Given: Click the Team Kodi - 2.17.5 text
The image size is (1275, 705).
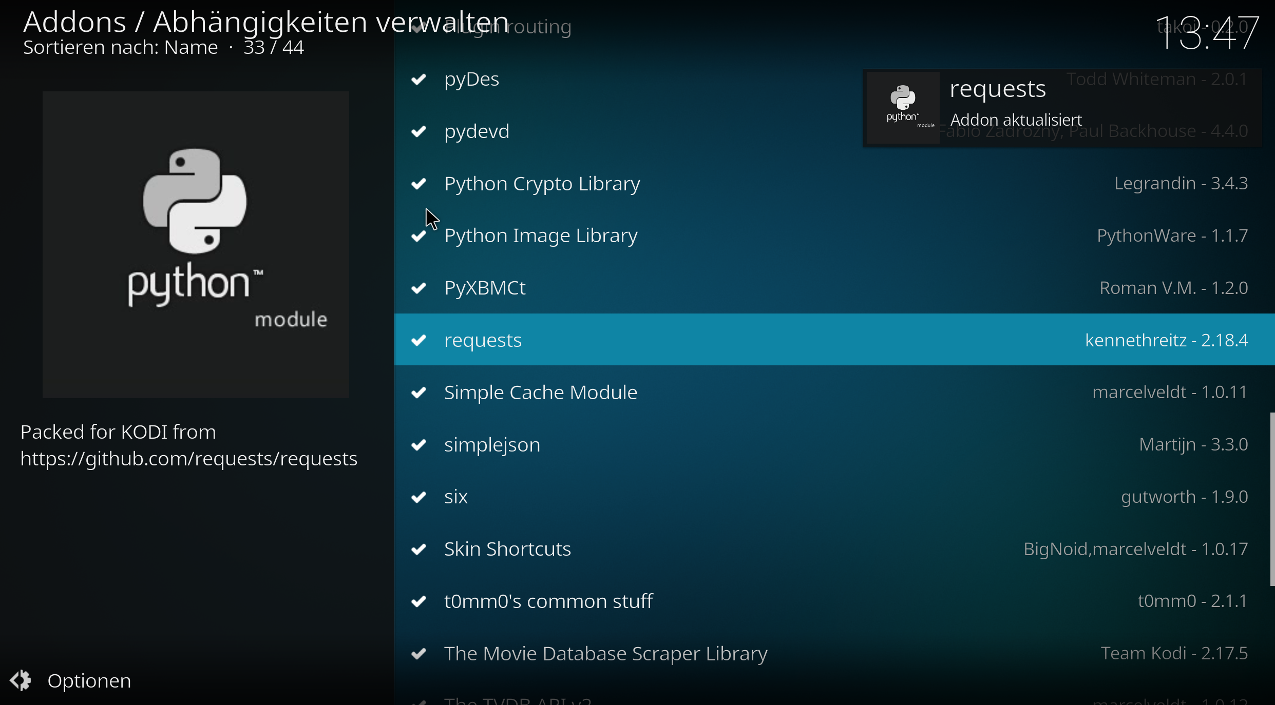Looking at the screenshot, I should tap(1174, 653).
